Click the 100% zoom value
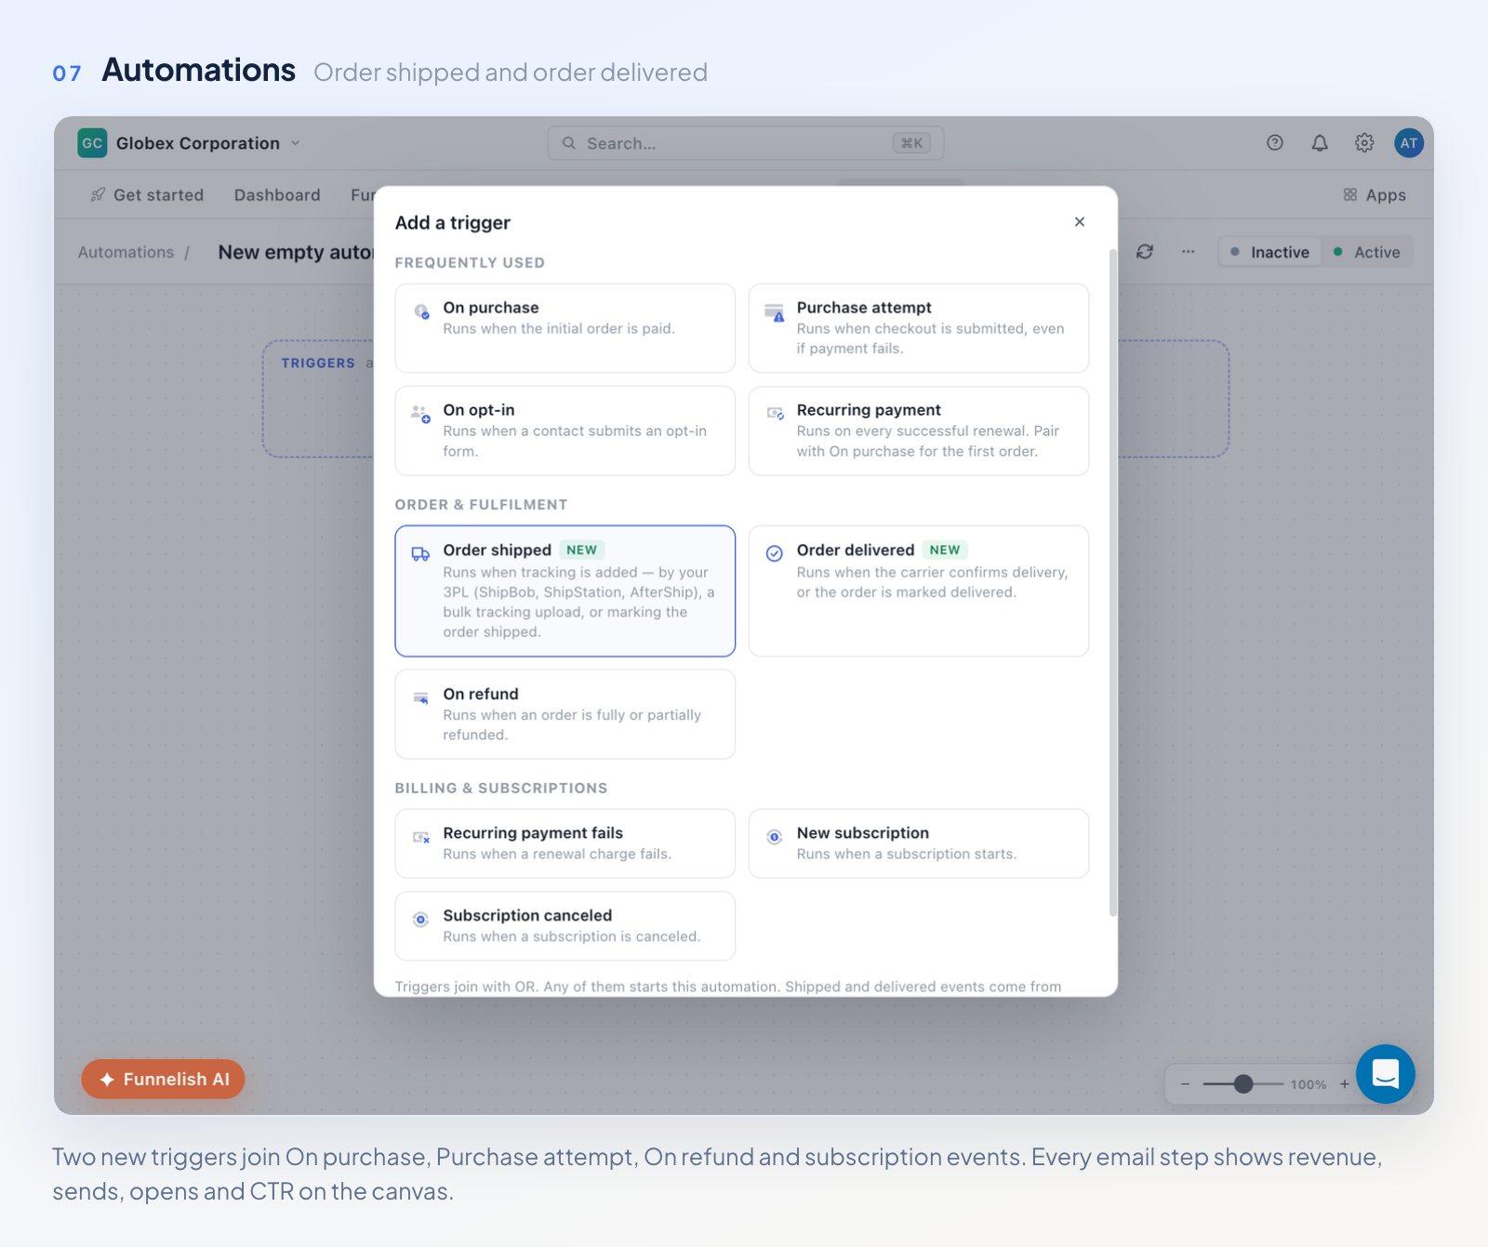The width and height of the screenshot is (1488, 1247). click(1309, 1084)
